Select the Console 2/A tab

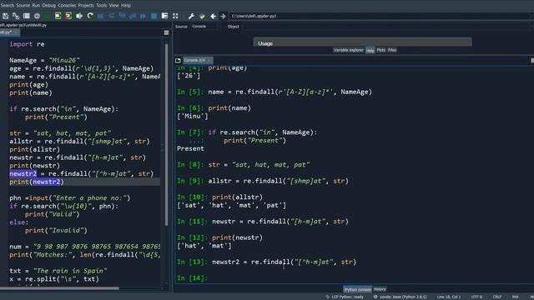coord(198,60)
